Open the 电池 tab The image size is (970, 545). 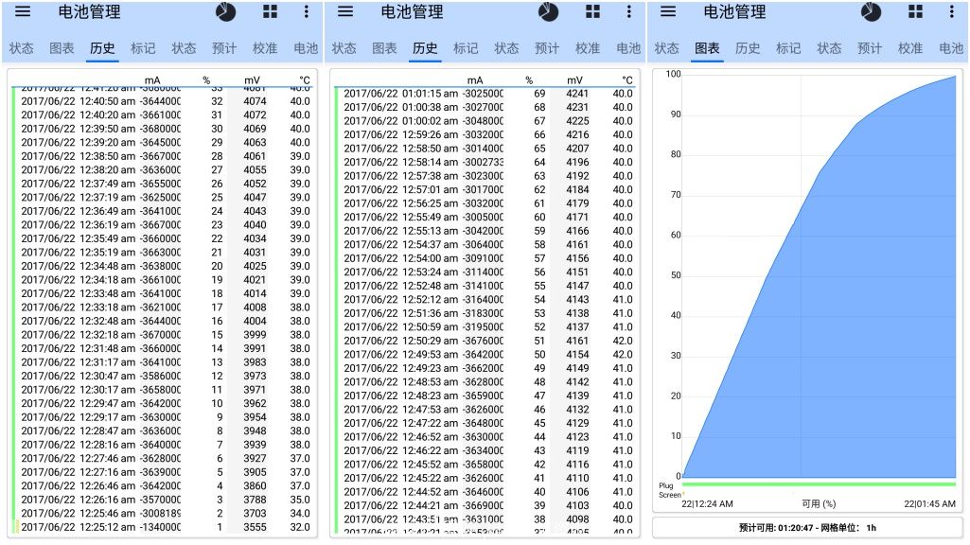(305, 47)
